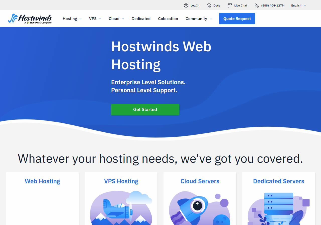Go to Dedicated in navigation
Screen dimensions: 321x225
point(141,19)
